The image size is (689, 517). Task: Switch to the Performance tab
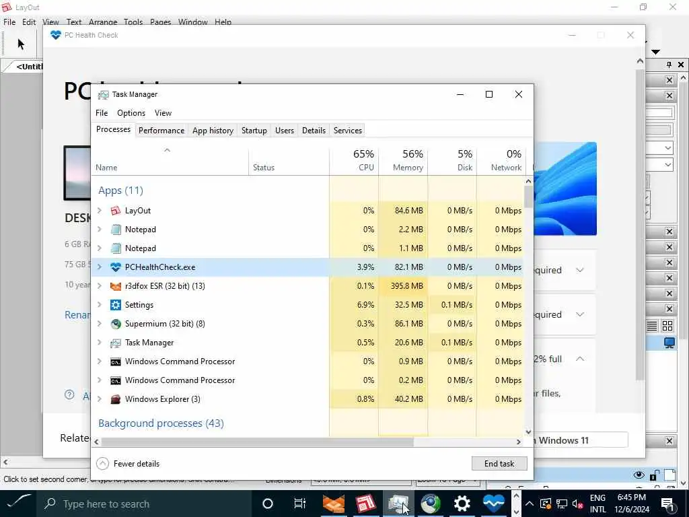[161, 131]
